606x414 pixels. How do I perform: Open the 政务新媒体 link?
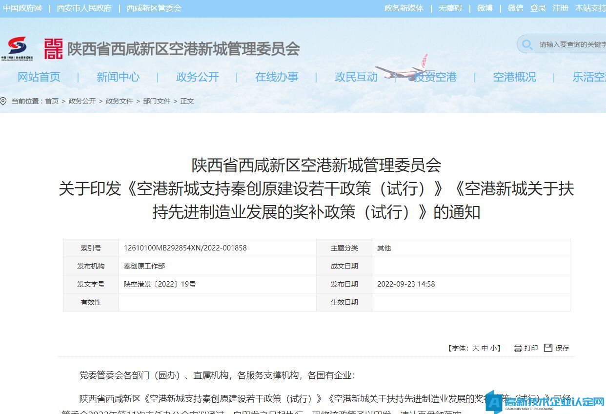click(404, 8)
